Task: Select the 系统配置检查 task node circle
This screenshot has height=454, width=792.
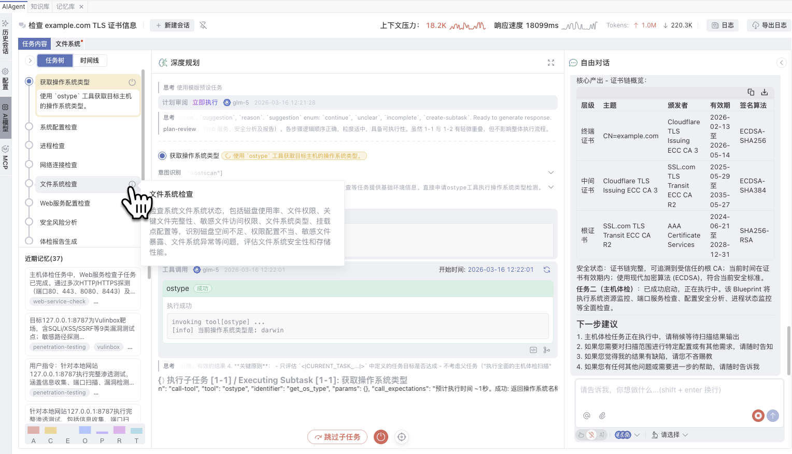Action: (x=30, y=127)
